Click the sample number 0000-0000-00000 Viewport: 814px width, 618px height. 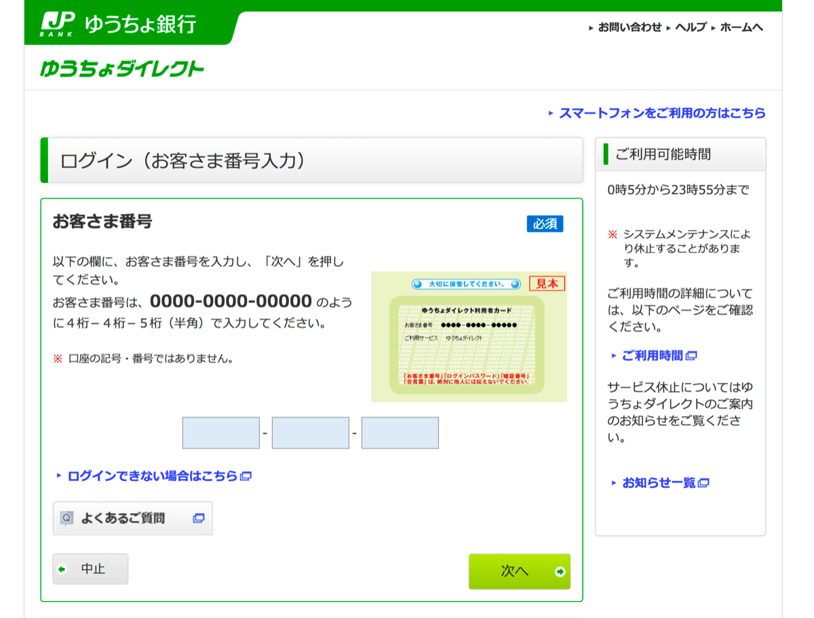[231, 301]
